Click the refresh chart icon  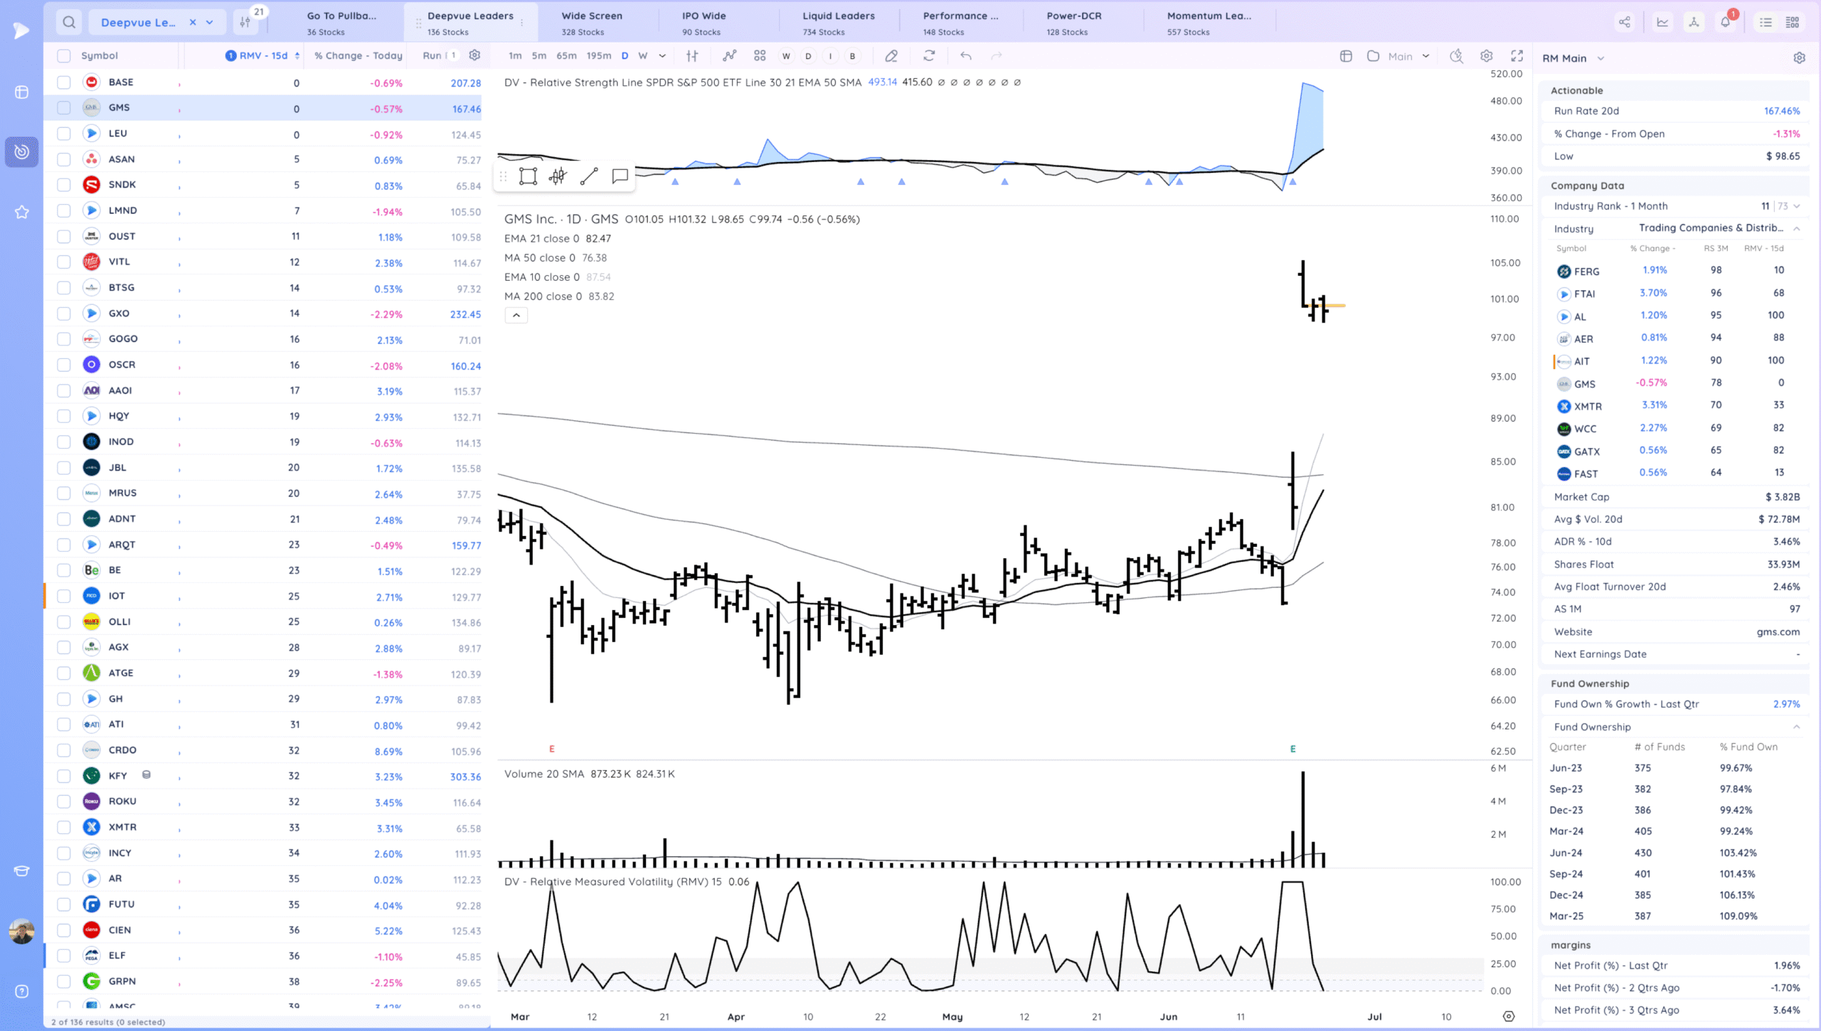929,55
